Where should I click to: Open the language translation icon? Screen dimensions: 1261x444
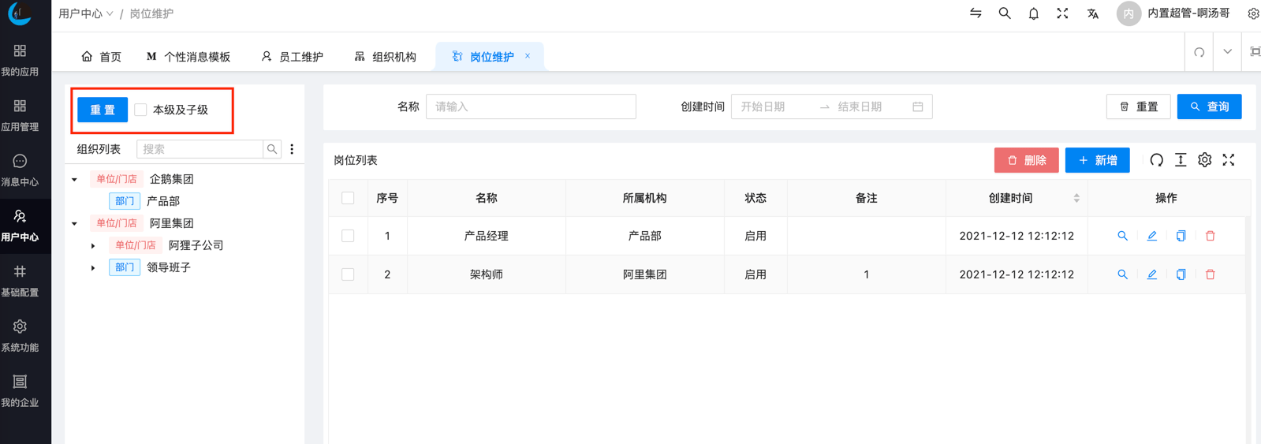(1092, 13)
